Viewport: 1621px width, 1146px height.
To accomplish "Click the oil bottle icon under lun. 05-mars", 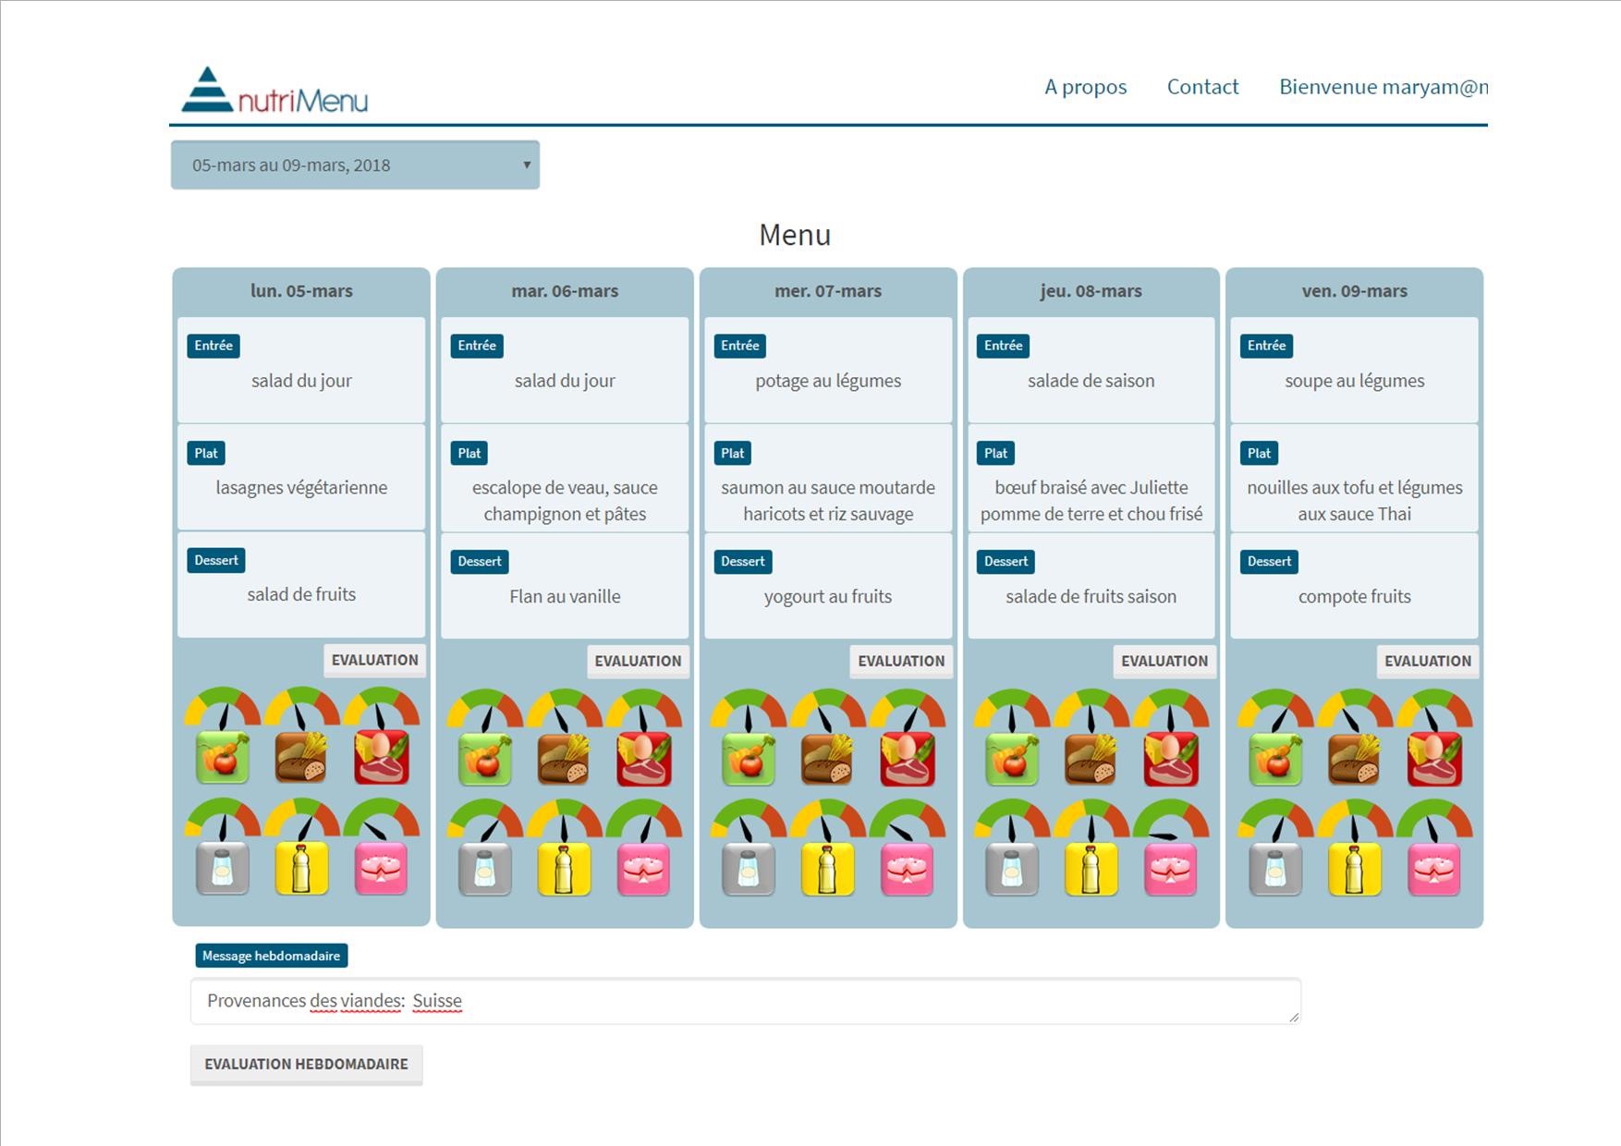I will tap(302, 868).
